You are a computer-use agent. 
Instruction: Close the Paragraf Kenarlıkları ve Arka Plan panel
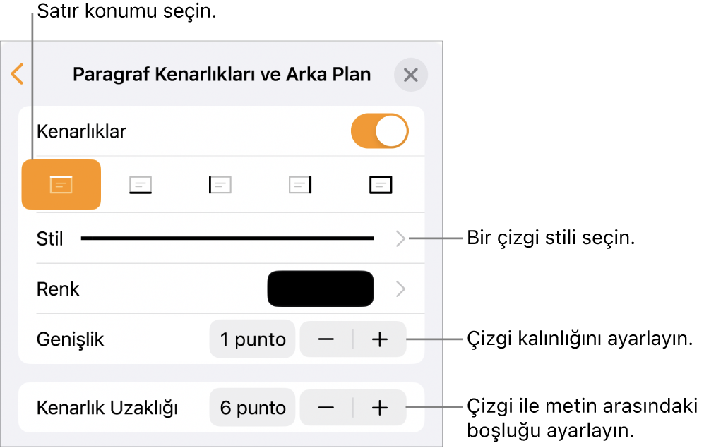pos(410,75)
